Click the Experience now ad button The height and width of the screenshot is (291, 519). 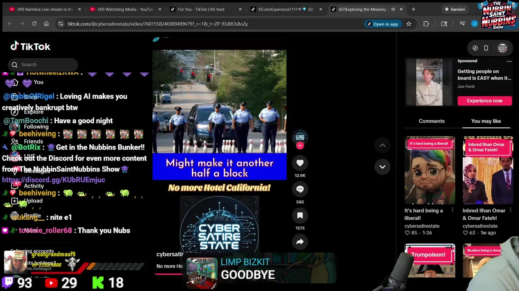pyautogui.click(x=485, y=101)
